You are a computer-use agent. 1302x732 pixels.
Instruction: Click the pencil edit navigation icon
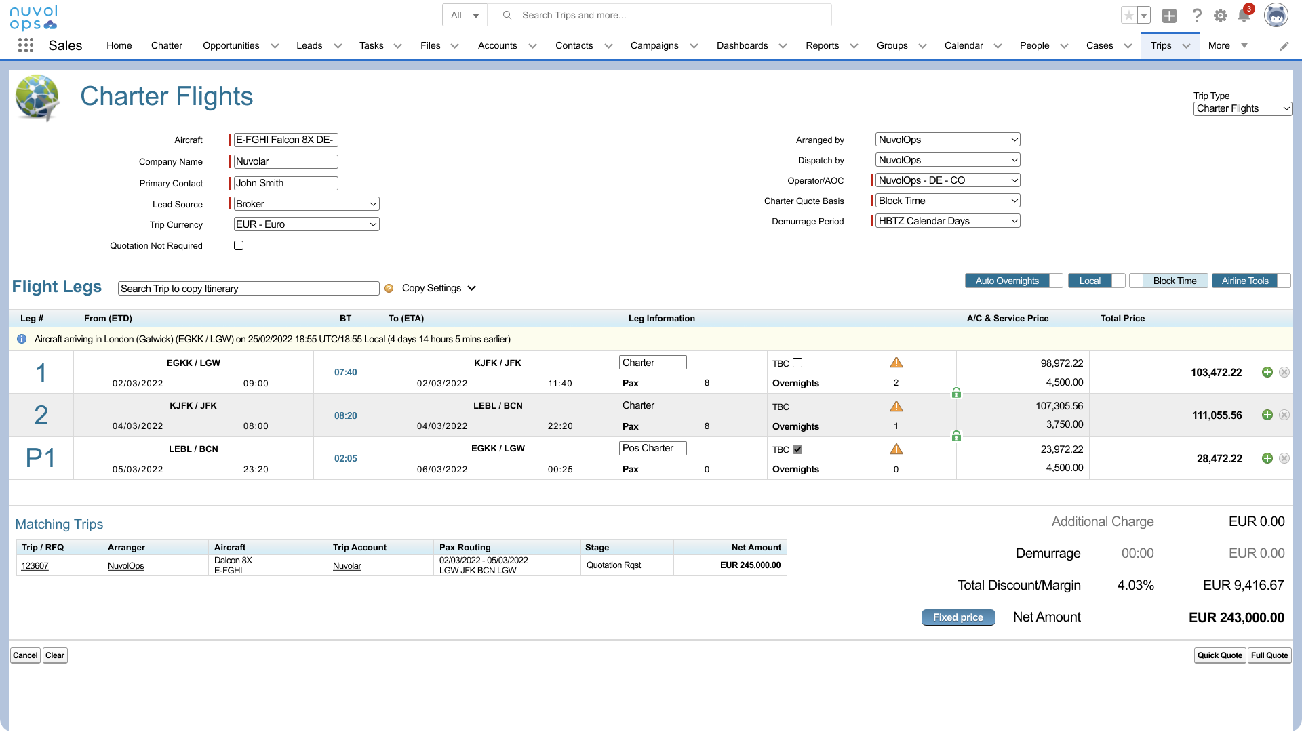coord(1284,46)
